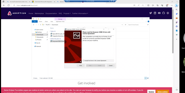Open Read aloud icon in address bar
Image resolution: width=185 pixels, height=93 pixels.
(139, 5)
